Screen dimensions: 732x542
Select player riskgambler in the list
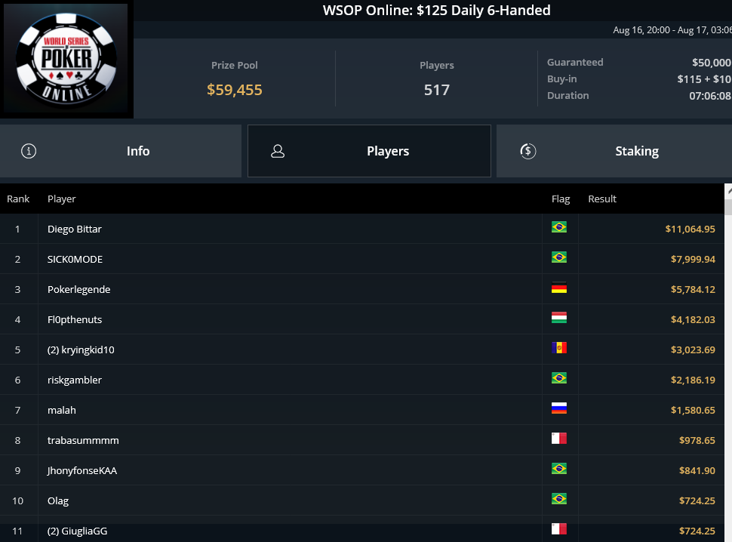tap(362, 380)
